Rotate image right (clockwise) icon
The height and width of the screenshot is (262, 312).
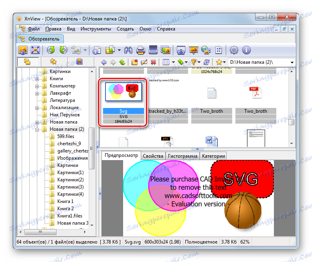[63, 50]
